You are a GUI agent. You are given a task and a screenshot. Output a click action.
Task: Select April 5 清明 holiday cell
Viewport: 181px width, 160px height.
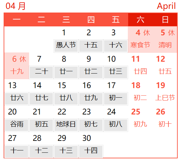point(165,40)
